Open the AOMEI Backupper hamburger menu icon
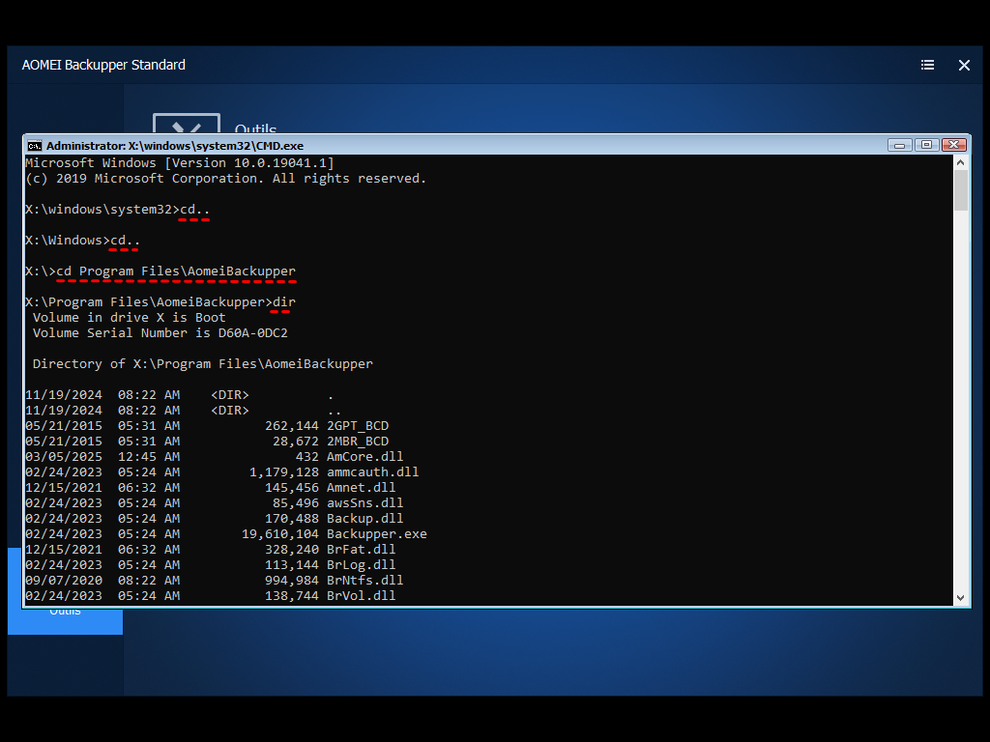 (x=927, y=65)
